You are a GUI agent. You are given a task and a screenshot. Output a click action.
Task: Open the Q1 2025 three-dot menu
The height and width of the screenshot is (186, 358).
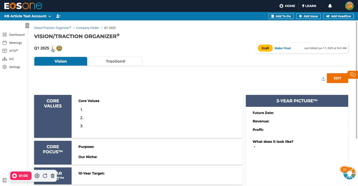click(52, 48)
